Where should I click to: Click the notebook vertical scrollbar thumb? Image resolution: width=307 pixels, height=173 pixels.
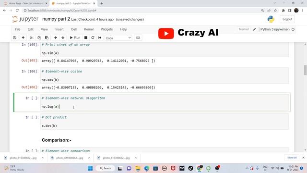[x=305, y=70]
